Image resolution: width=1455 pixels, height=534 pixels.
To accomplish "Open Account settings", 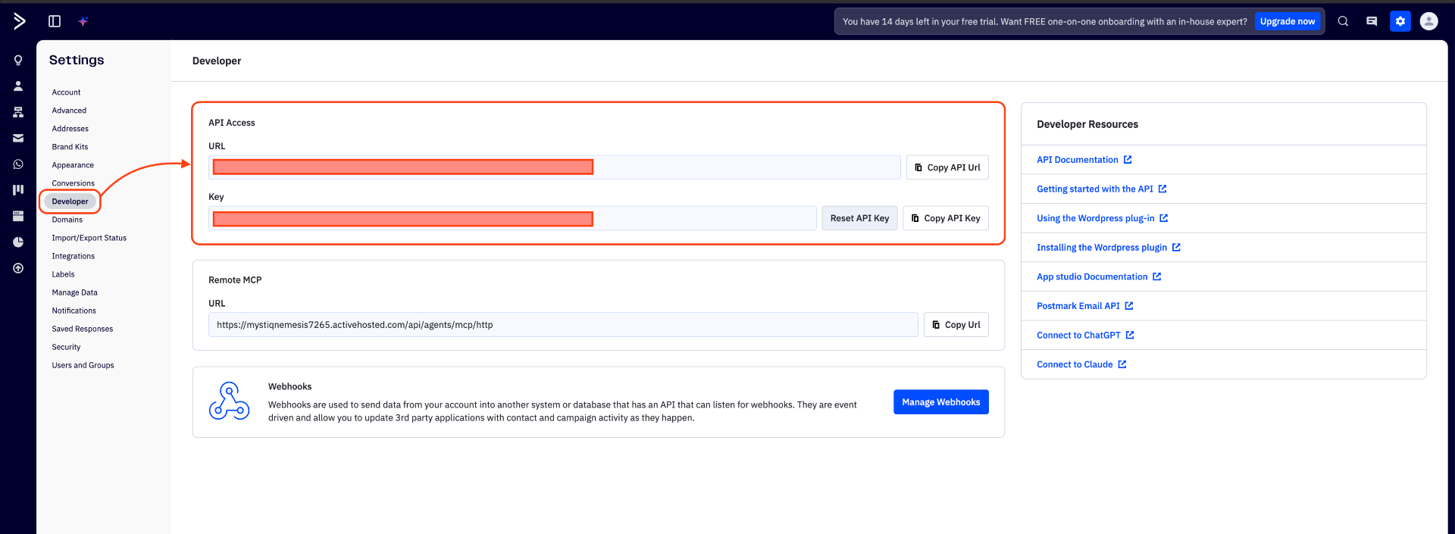I will [66, 92].
